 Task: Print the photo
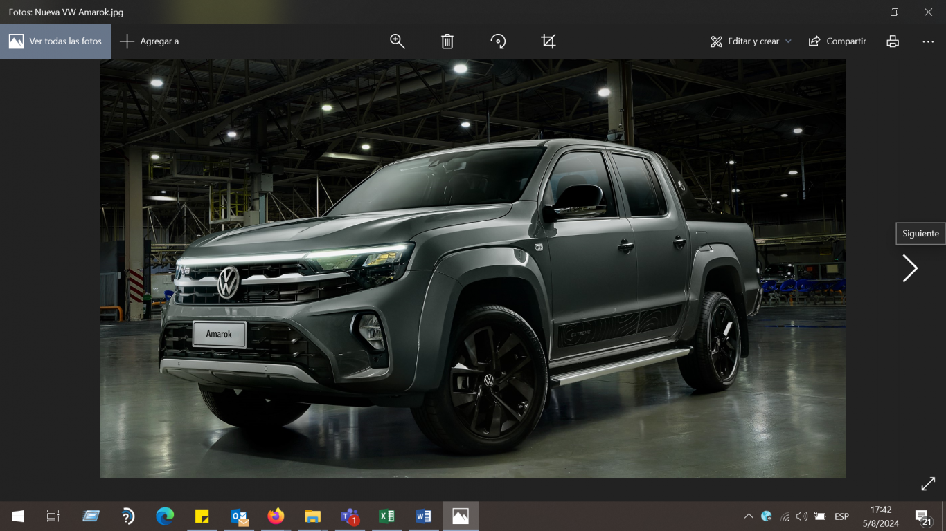[893, 41]
